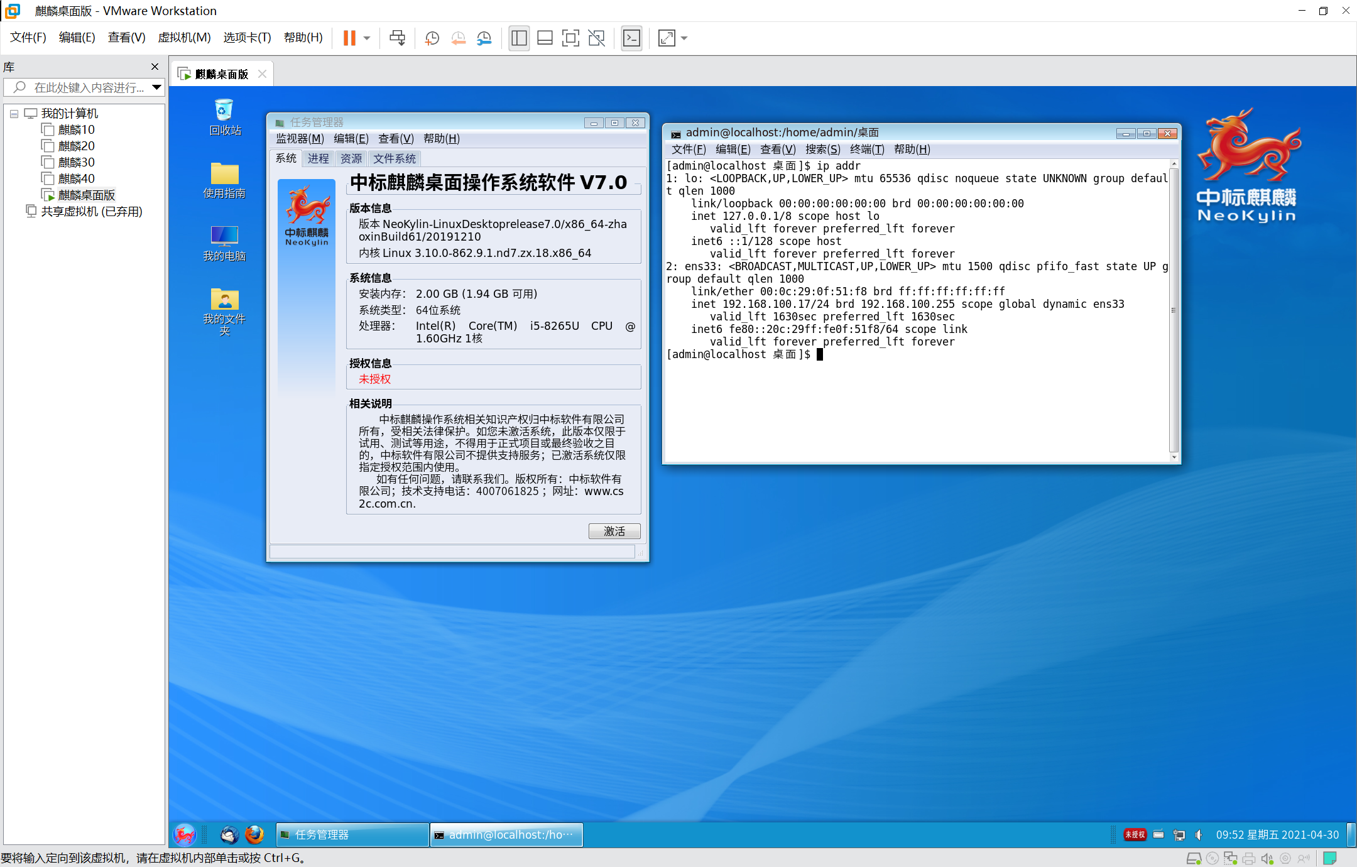Switch to the 进程 tab
This screenshot has width=1357, height=867.
point(318,158)
